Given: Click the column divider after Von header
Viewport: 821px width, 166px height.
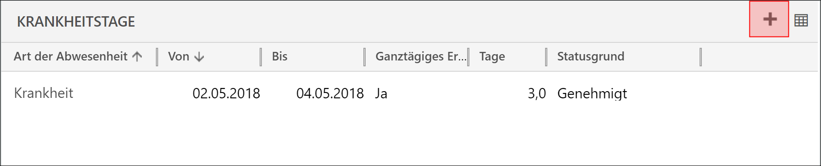Looking at the screenshot, I should point(261,57).
